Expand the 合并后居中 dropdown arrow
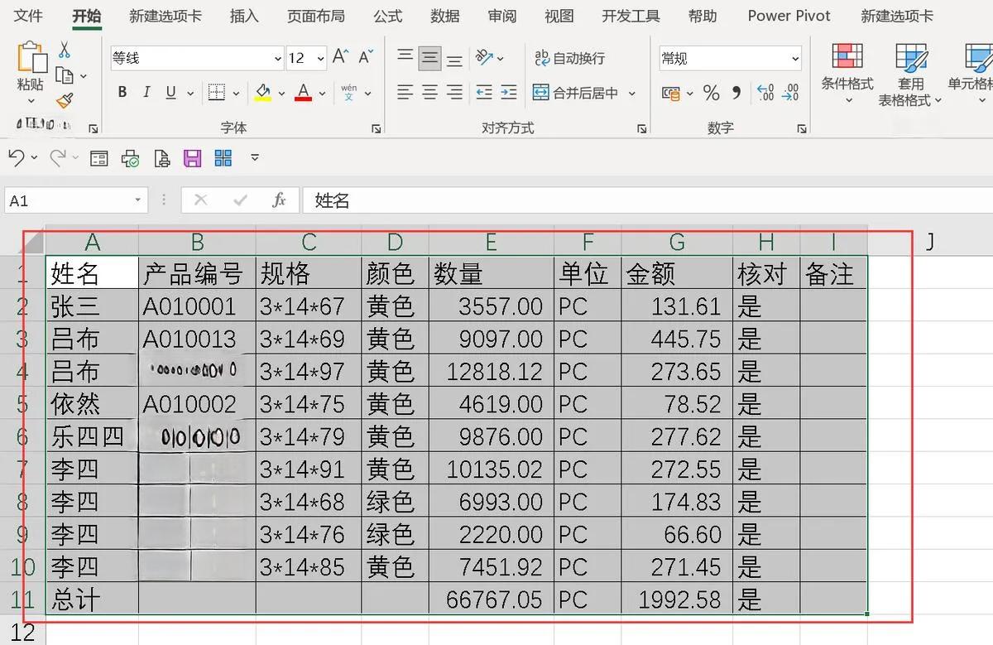The width and height of the screenshot is (993, 645). click(632, 93)
